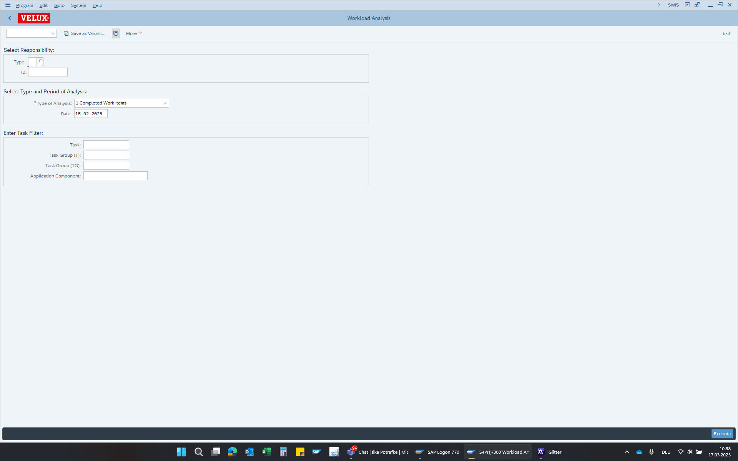Expand the command field chevron near SWI5
Image resolution: width=738 pixels, height=461 pixels.
[x=659, y=5]
